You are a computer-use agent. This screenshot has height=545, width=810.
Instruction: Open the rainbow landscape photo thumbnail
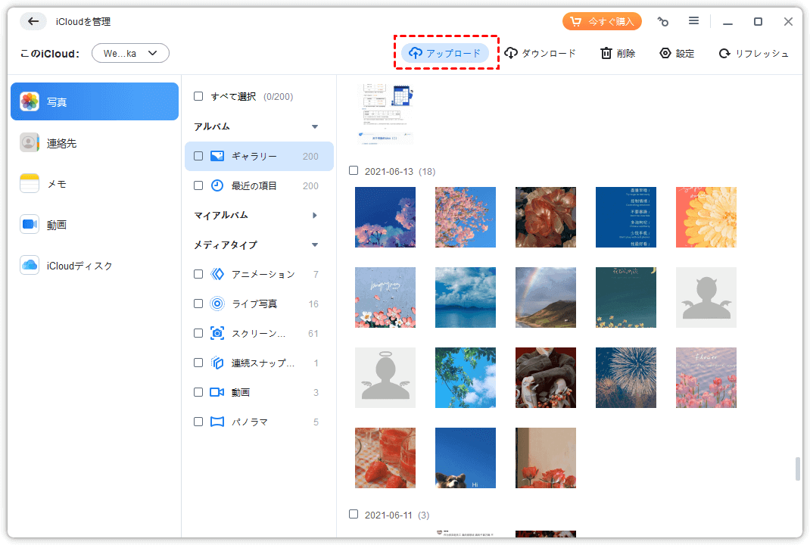tap(545, 297)
